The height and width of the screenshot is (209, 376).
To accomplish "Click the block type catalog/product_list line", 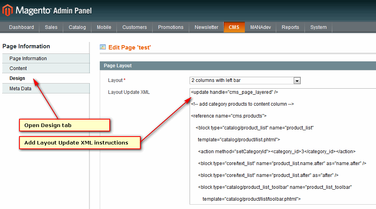I will coord(255,128).
